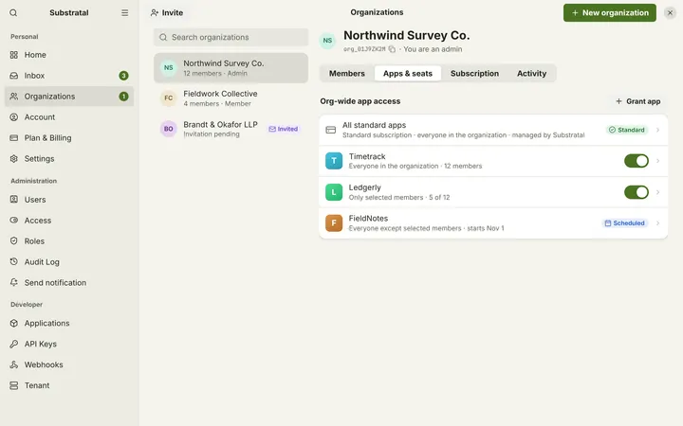Viewport: 683px width, 426px height.
Task: Click the "You are an admin" text
Action: click(x=433, y=49)
